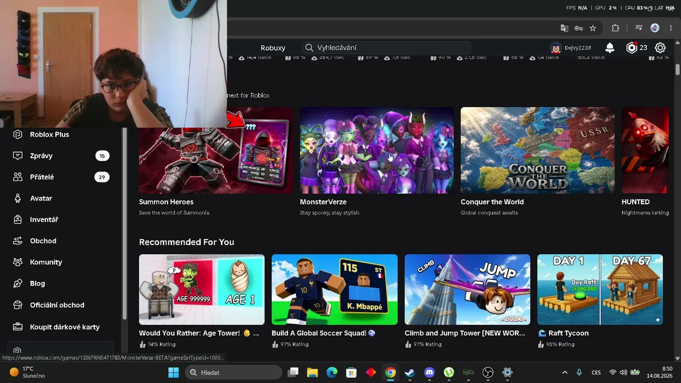Open the Wi-Fi network tray icon
681x383 pixels.
pyautogui.click(x=613, y=372)
